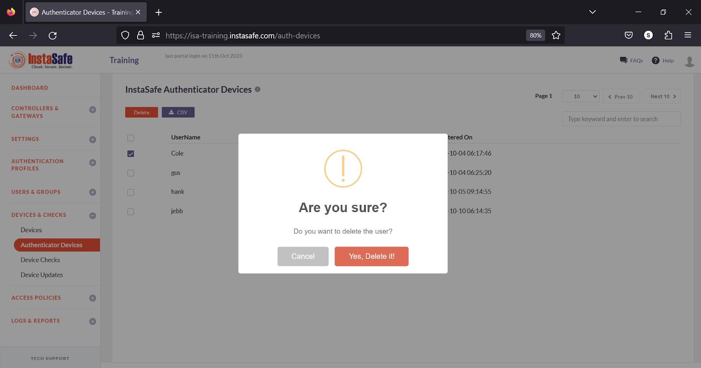Cancel the delete confirmation dialog
The width and height of the screenshot is (701, 368).
[303, 256]
